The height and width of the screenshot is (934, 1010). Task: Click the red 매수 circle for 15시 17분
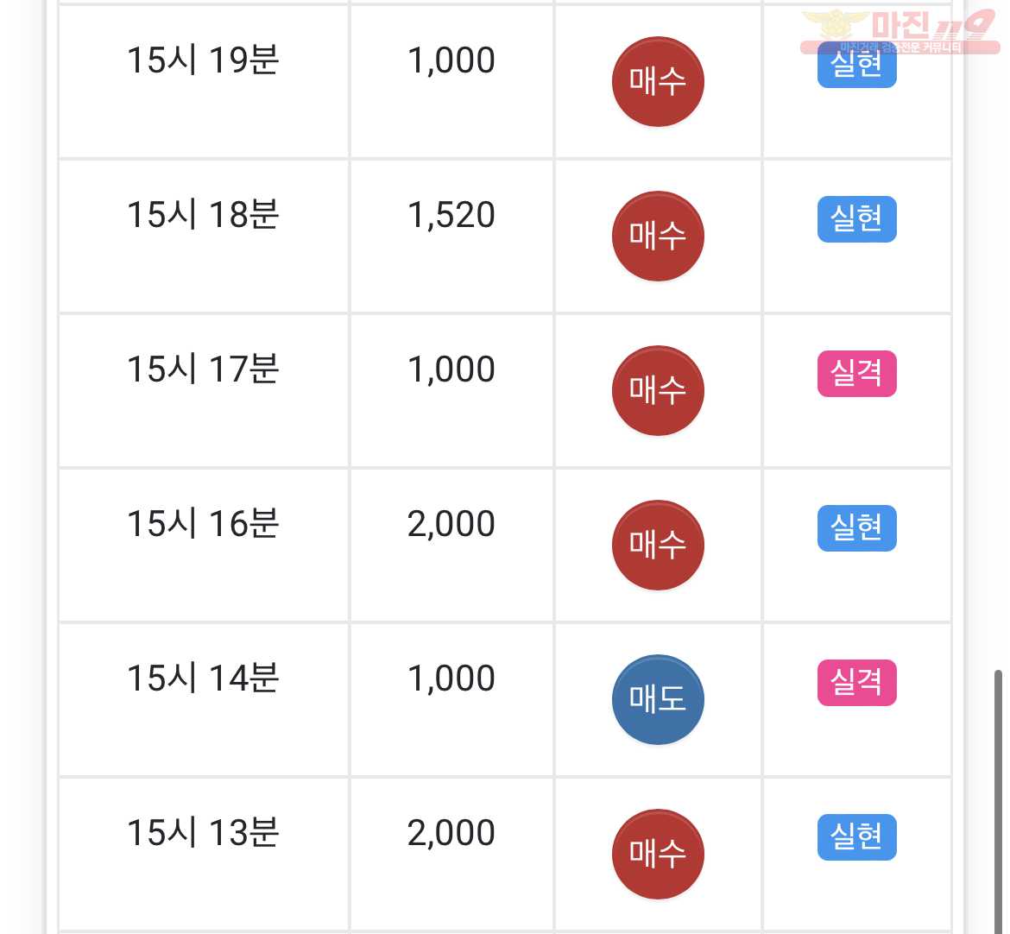pos(658,391)
